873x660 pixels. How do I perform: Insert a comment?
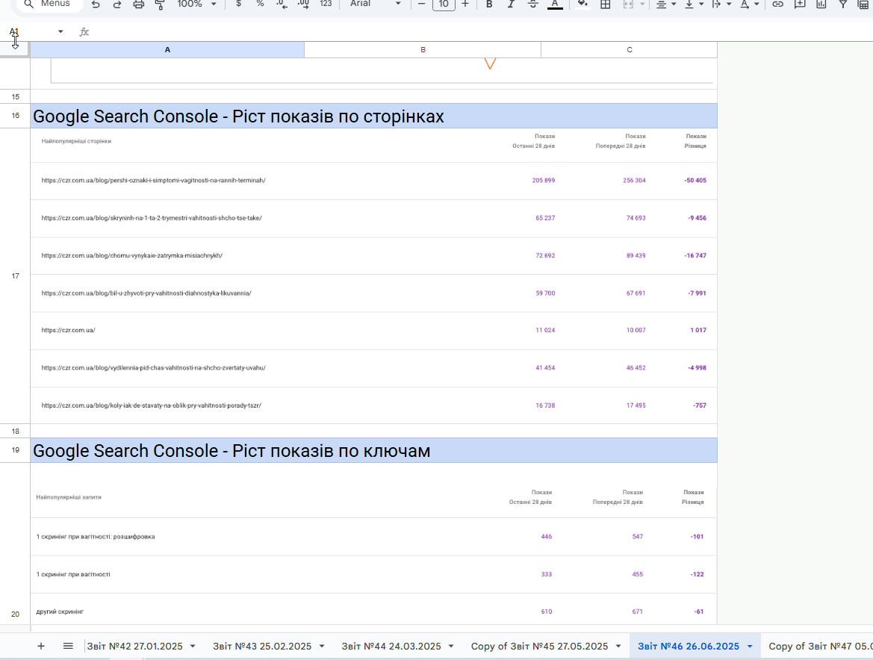(x=800, y=4)
